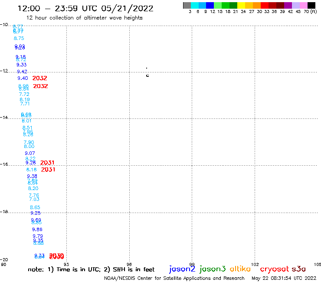Click the wave height value 7.03
Image resolution: width=321 pixels, height=282 pixels.
34,199
